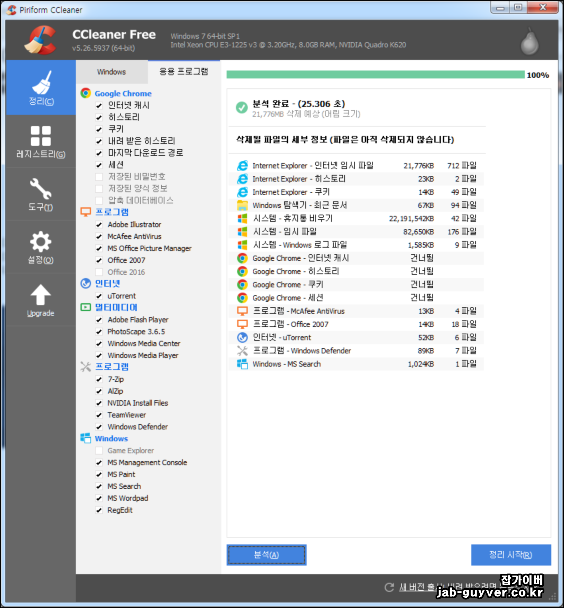
Task: Toggle the Windows Media Player checkbox
Action: pos(99,356)
